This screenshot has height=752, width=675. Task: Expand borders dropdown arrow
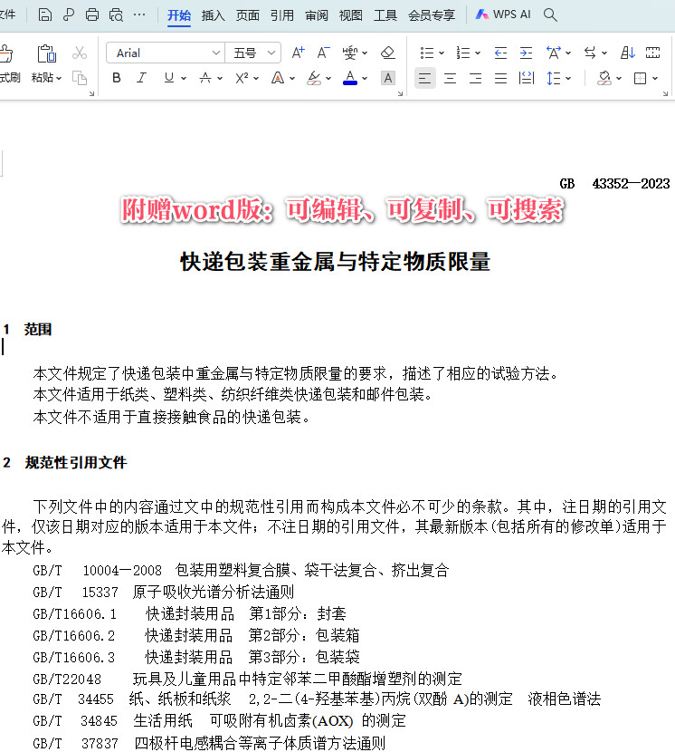coord(655,78)
